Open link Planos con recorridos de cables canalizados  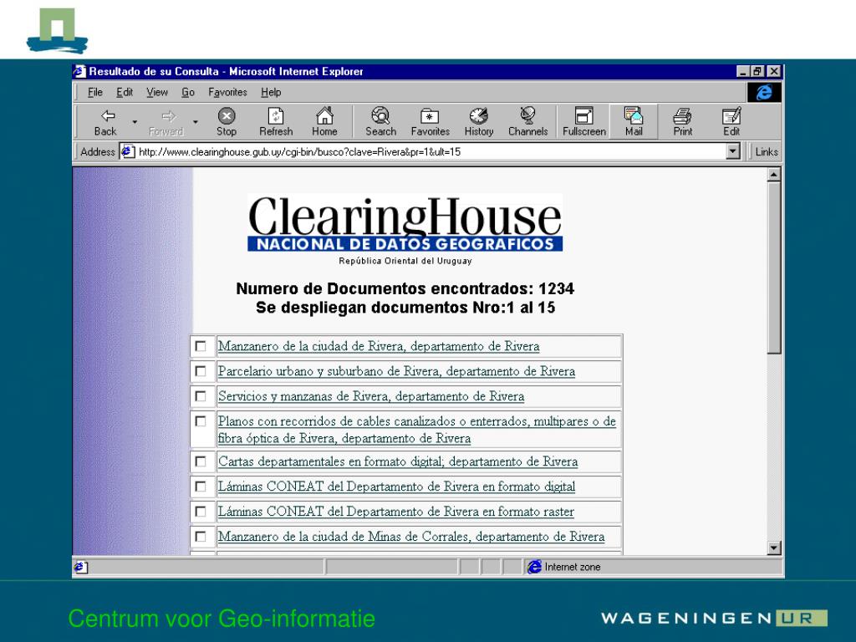tap(416, 430)
